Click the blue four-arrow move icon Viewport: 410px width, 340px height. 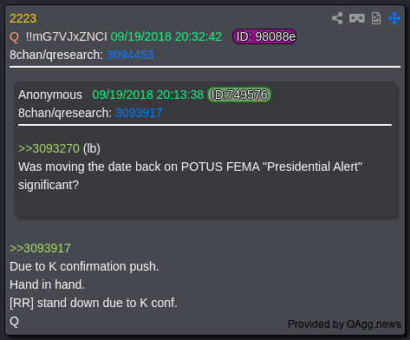pos(394,18)
